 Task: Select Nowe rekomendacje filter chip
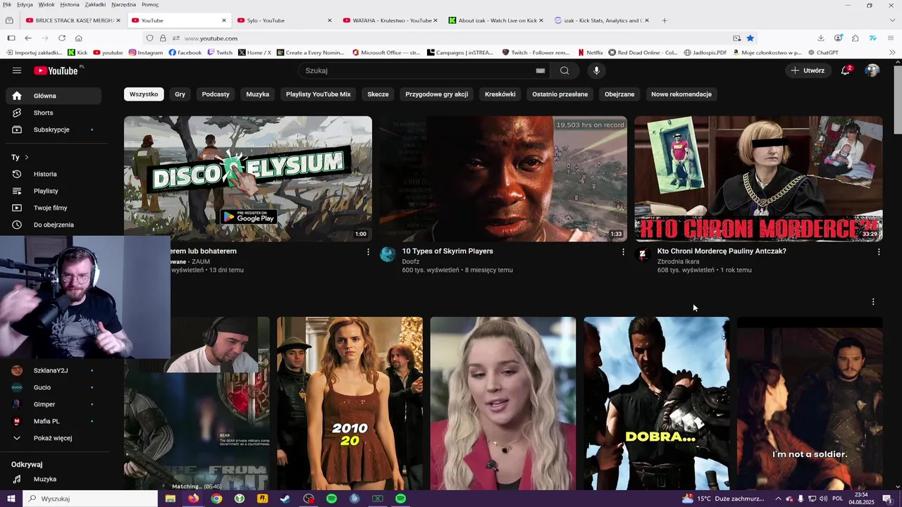click(x=681, y=94)
